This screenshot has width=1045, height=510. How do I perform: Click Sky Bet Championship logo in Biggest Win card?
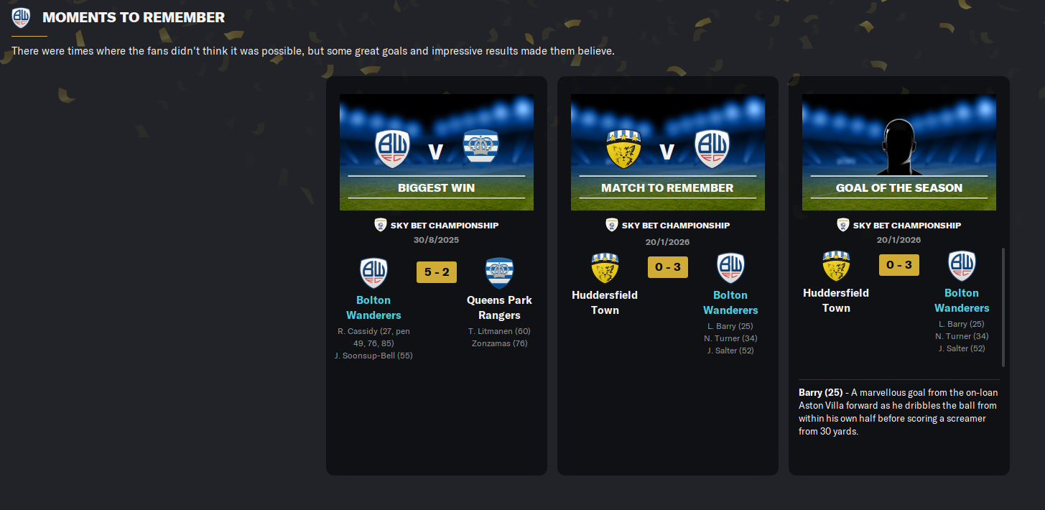[381, 225]
